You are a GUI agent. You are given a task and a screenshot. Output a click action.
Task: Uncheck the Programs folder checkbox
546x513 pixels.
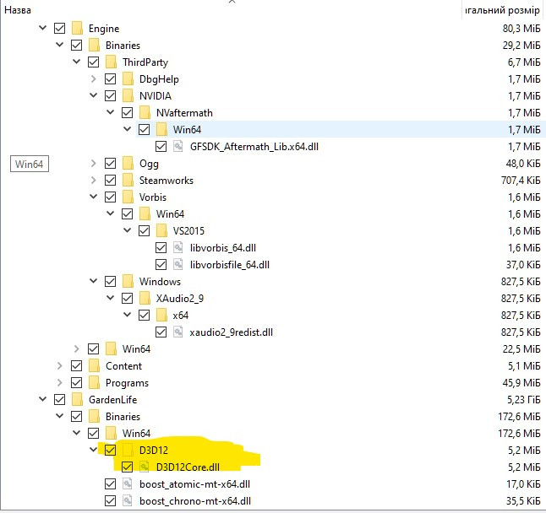tap(77, 382)
